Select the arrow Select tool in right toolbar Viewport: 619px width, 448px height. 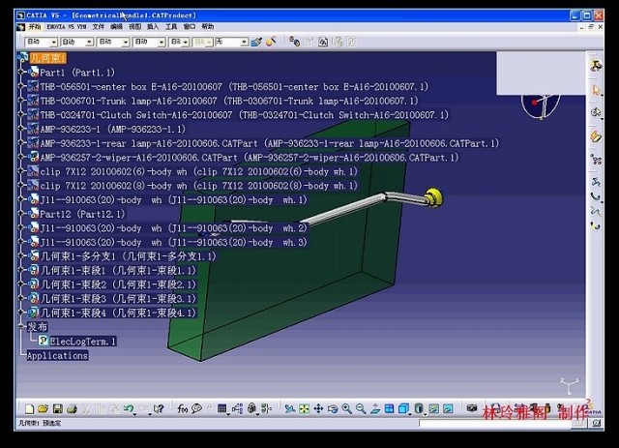596,90
